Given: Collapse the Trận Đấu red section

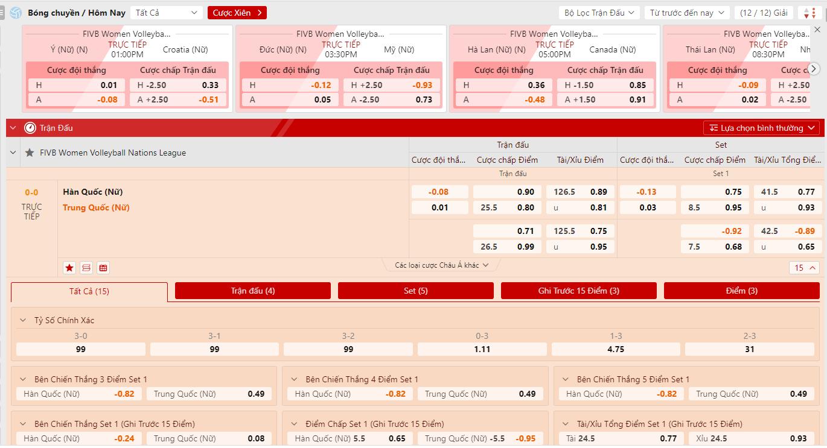Looking at the screenshot, I should (13, 128).
